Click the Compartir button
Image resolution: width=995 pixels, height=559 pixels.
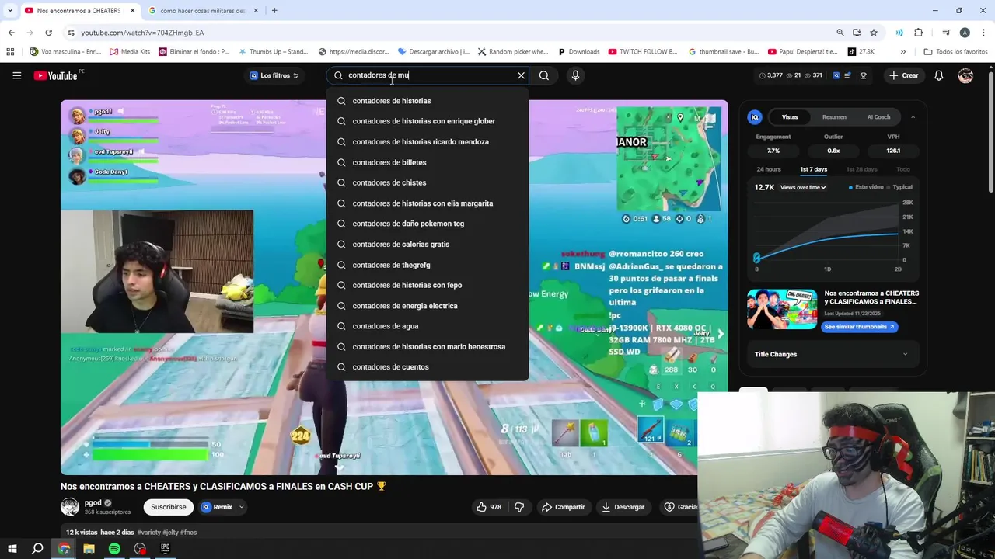pos(563,507)
